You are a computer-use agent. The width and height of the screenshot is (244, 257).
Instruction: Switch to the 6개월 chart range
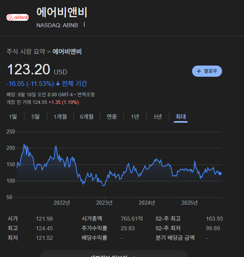pos(87,117)
